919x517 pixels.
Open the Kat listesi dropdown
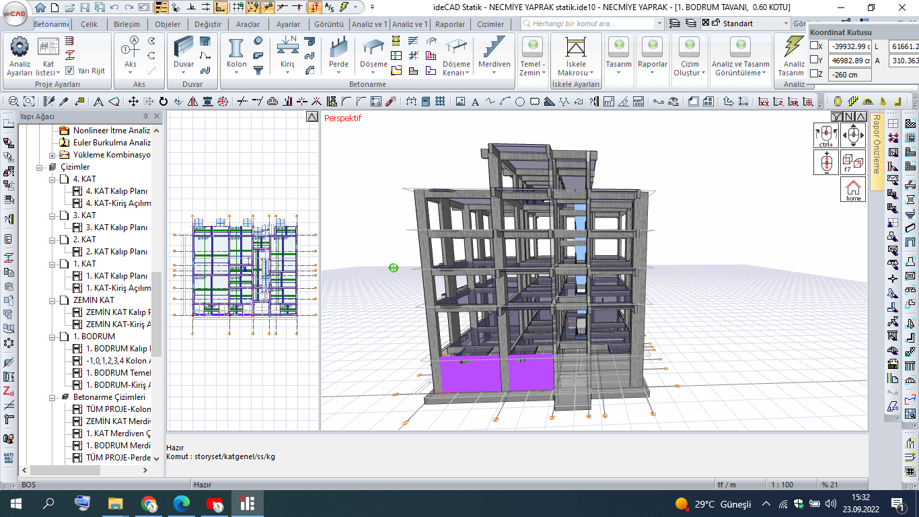[x=48, y=68]
